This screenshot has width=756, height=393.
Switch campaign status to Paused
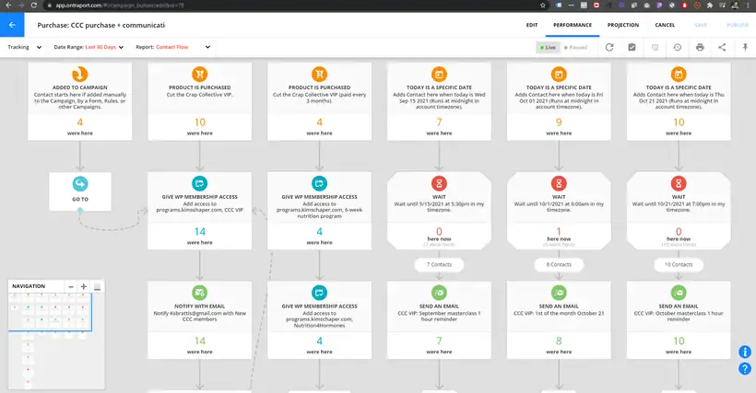(x=575, y=48)
